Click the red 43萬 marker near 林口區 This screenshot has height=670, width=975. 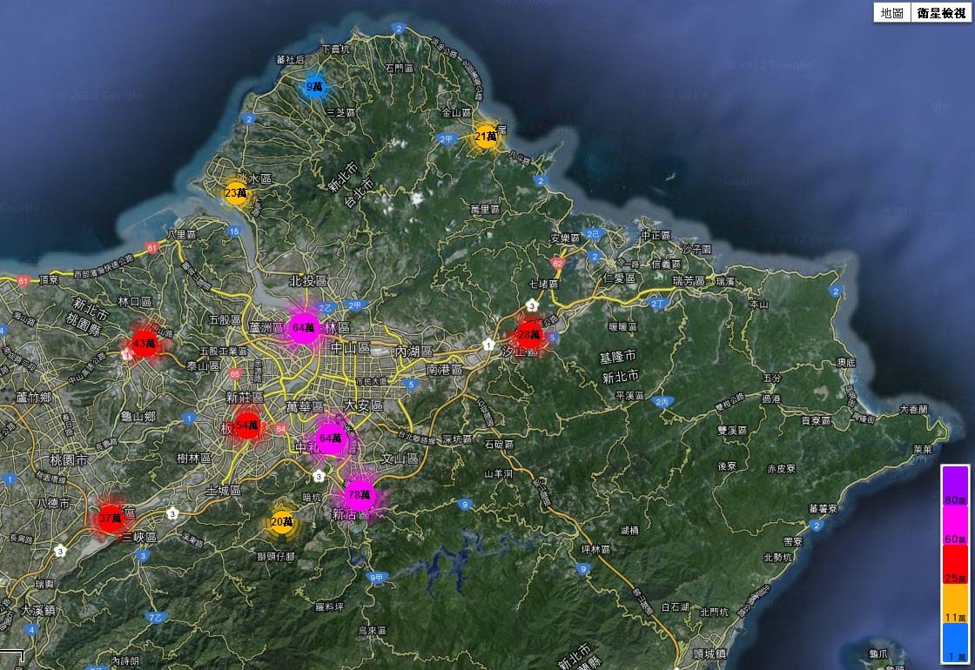coord(144,344)
